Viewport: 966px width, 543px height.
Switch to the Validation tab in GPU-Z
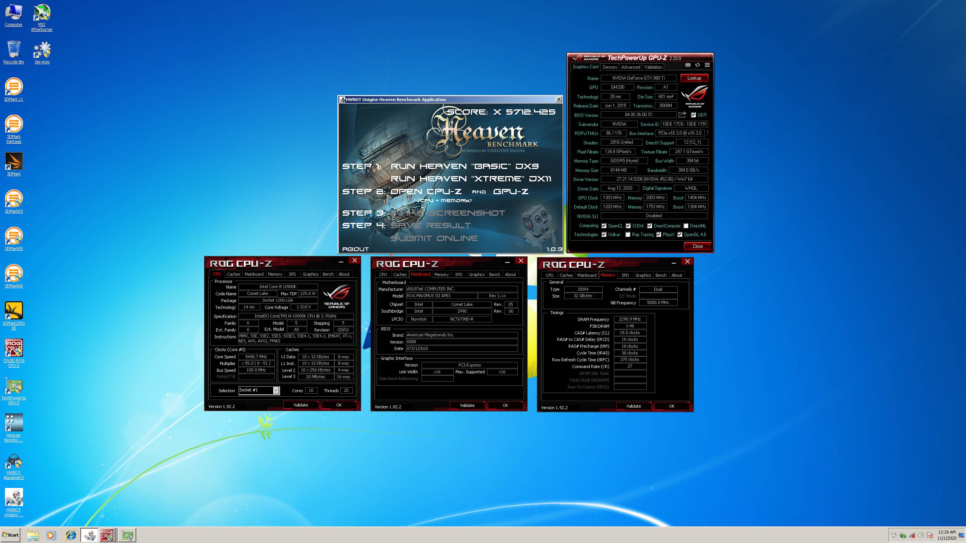coord(653,67)
